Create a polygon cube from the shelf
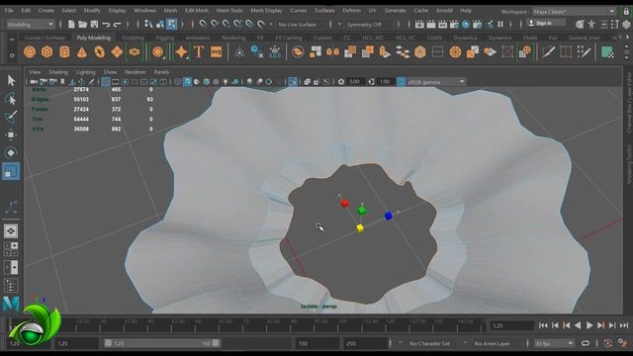Image resolution: width=633 pixels, height=356 pixels. click(x=47, y=52)
